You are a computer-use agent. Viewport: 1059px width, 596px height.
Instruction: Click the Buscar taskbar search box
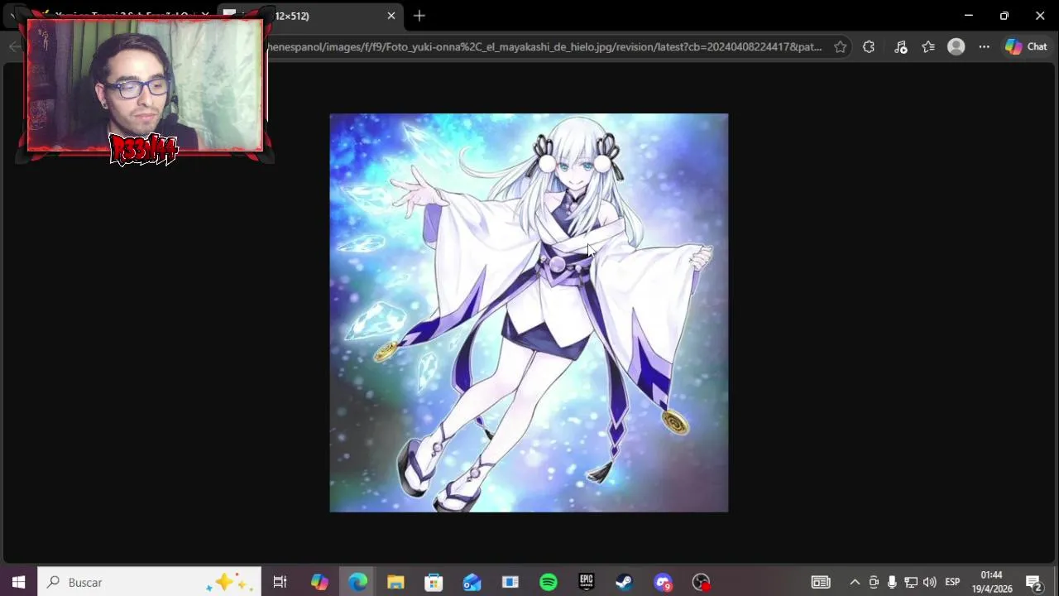[150, 582]
